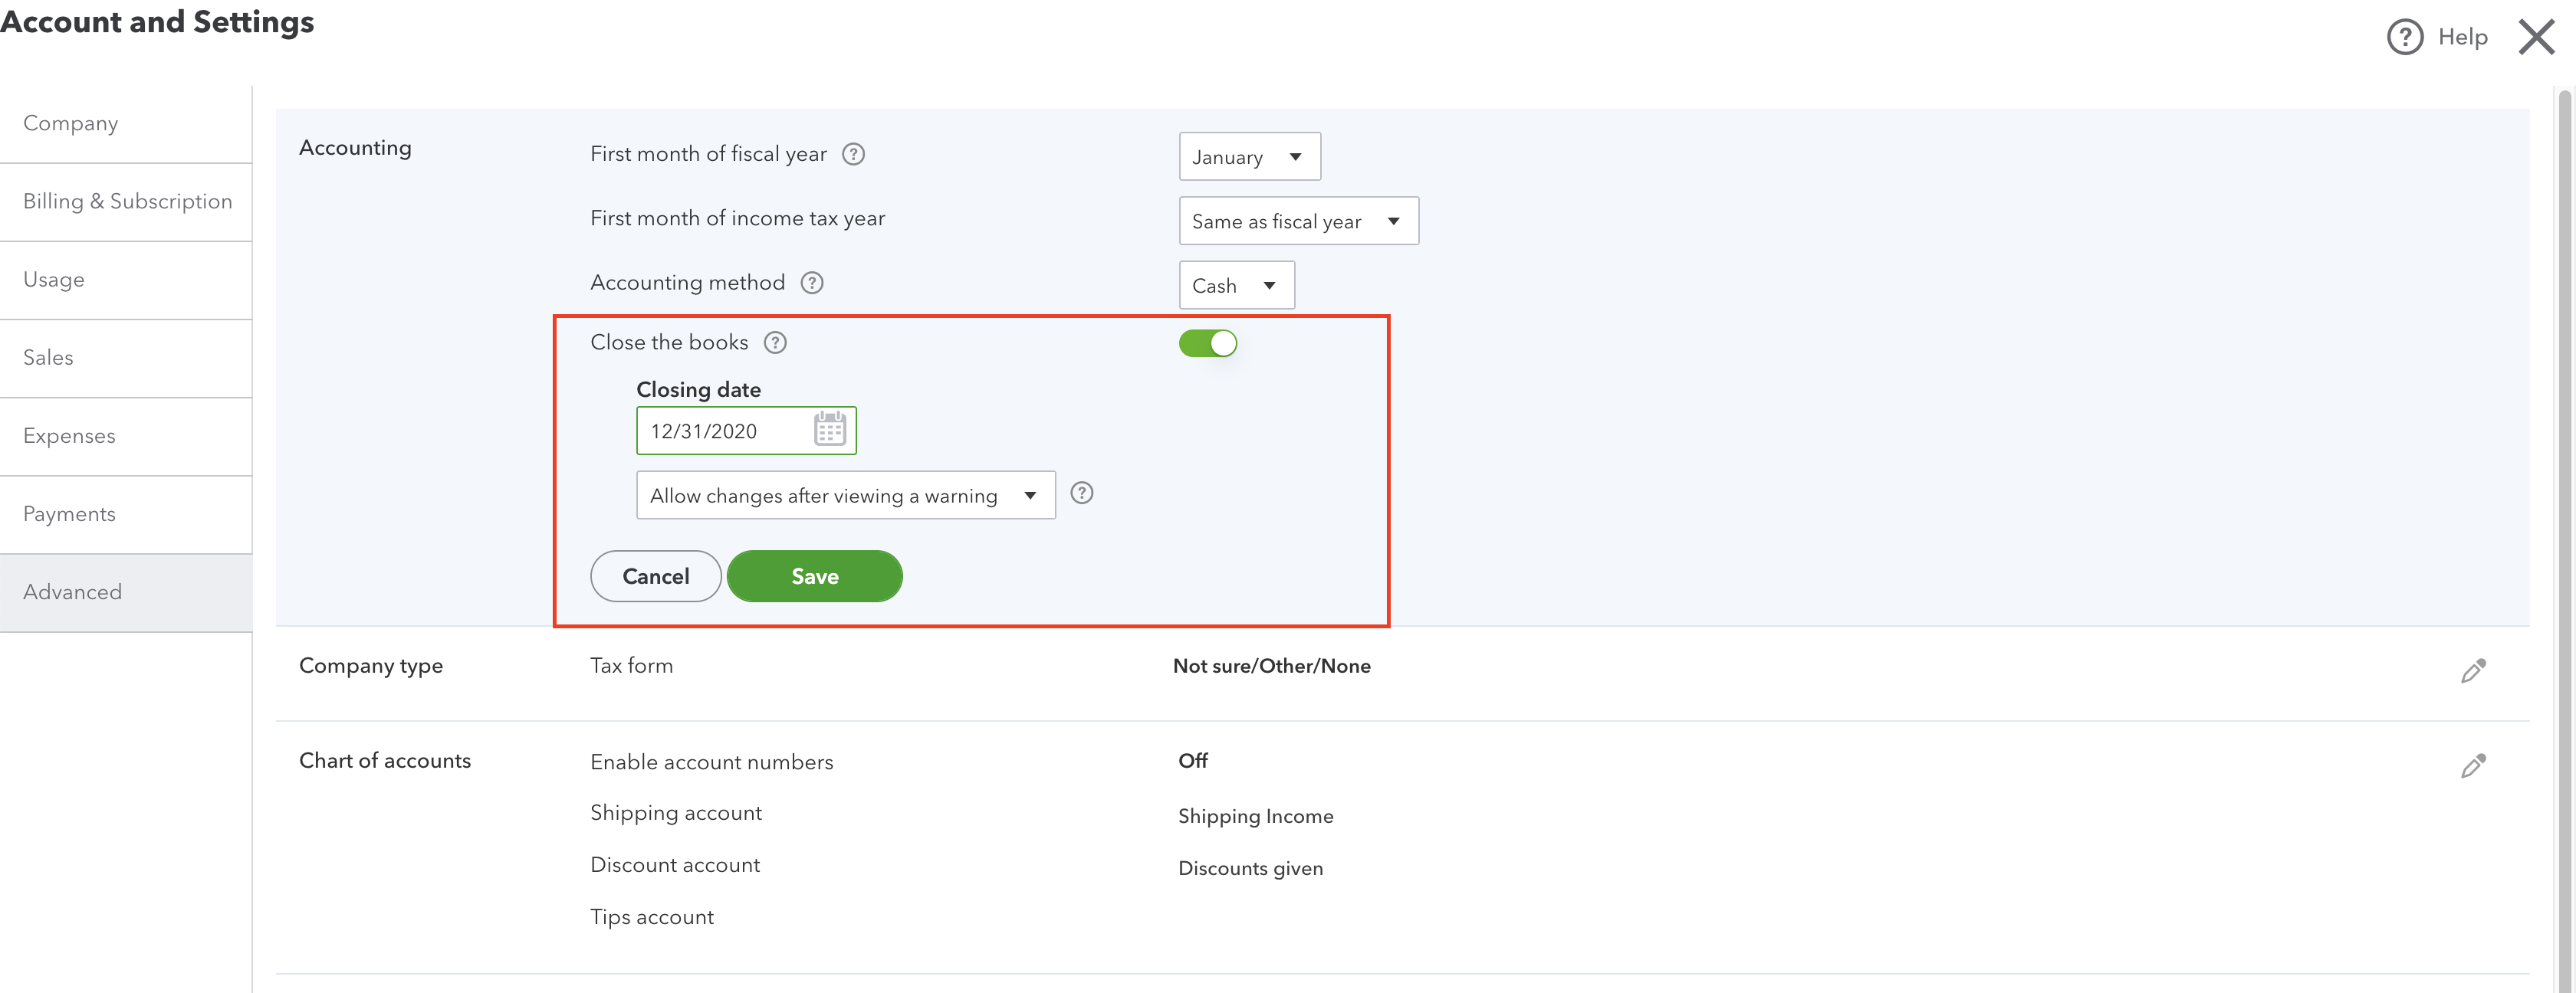Image resolution: width=2576 pixels, height=993 pixels.
Task: Open the Sales settings section
Action: pos(48,358)
